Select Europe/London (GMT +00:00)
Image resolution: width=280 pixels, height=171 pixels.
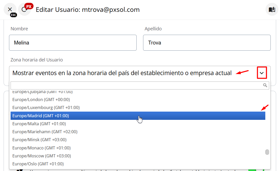pos(41,100)
